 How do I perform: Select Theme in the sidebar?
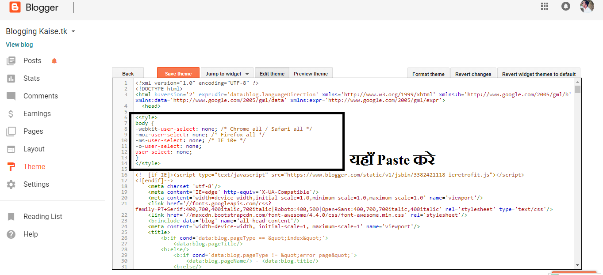pyautogui.click(x=35, y=167)
